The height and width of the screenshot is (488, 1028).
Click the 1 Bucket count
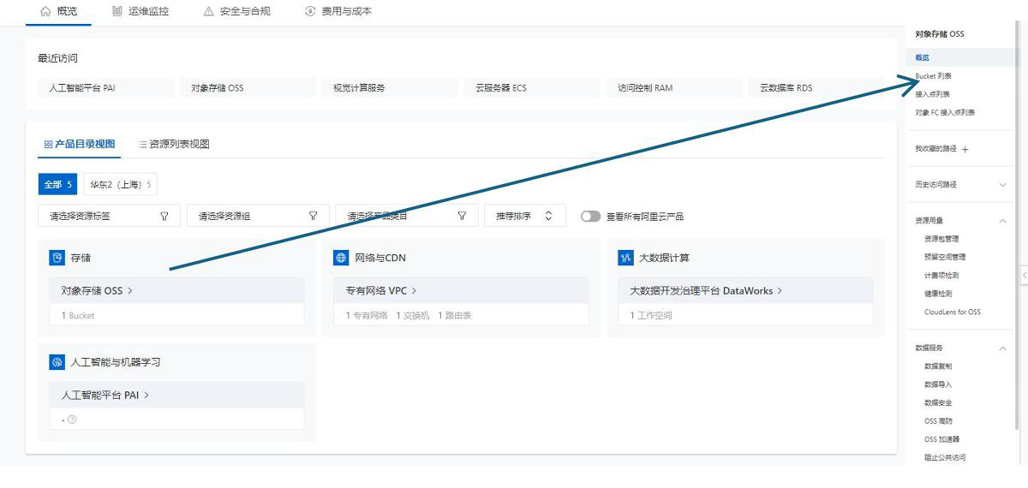pyautogui.click(x=78, y=316)
